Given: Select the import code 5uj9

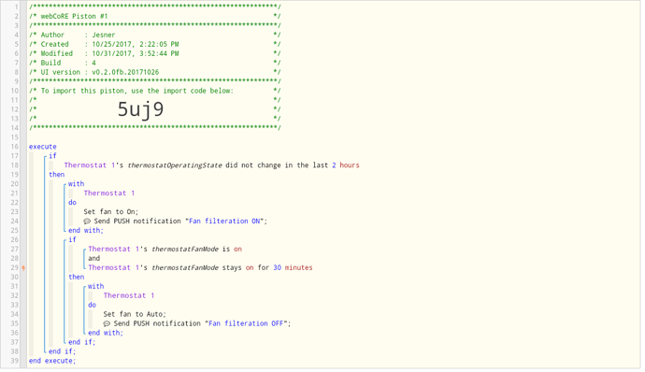Looking at the screenshot, I should 140,109.
